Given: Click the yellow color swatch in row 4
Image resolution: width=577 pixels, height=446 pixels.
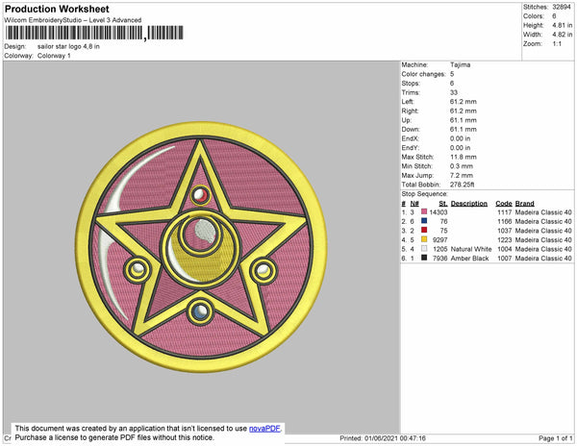Looking at the screenshot, I should (424, 239).
